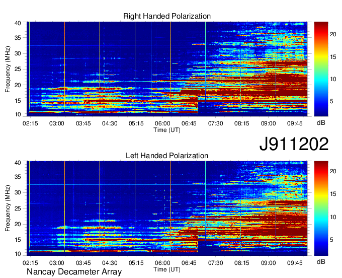This screenshot has width=342, height=278.
Task: Click the 09:45 time tick of the Left Handed plot
Action: click(295, 263)
